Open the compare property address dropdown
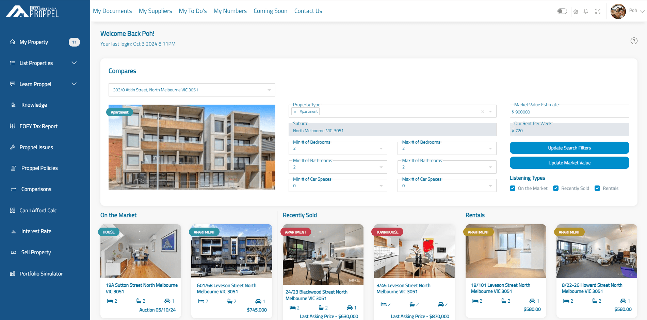The height and width of the screenshot is (320, 647). (x=192, y=90)
